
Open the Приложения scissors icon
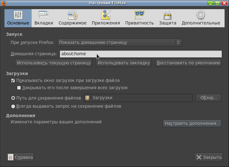click(x=106, y=15)
